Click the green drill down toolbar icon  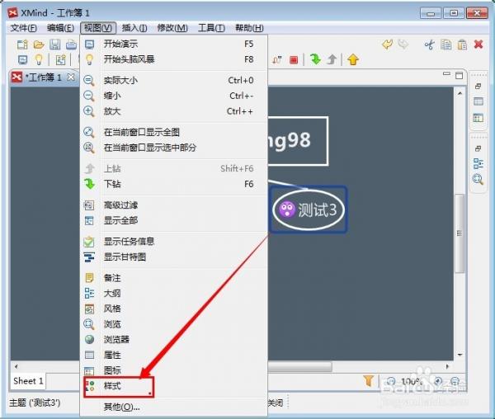(315, 59)
